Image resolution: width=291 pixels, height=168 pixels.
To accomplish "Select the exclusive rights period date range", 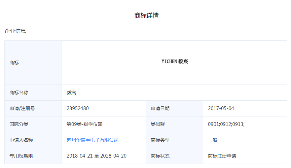I will pos(97,156).
